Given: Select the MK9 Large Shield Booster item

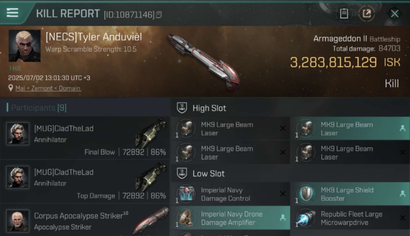Looking at the screenshot, I should click(350, 194).
